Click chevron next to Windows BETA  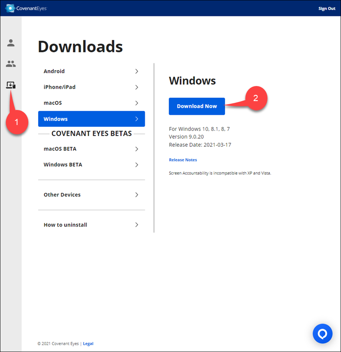[x=136, y=165]
